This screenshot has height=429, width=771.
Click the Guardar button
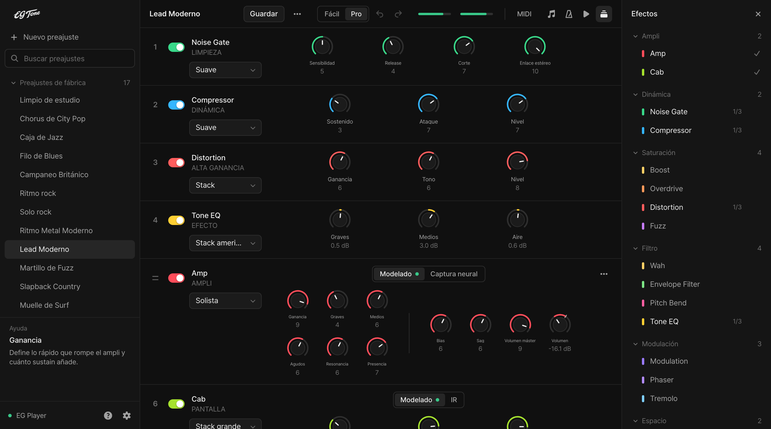click(x=264, y=14)
